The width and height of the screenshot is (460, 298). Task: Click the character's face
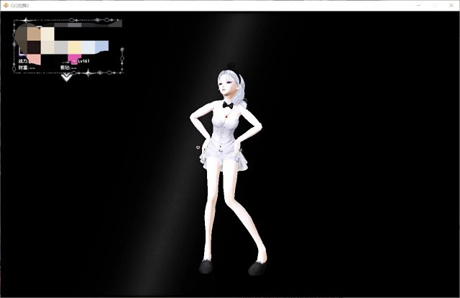[226, 90]
